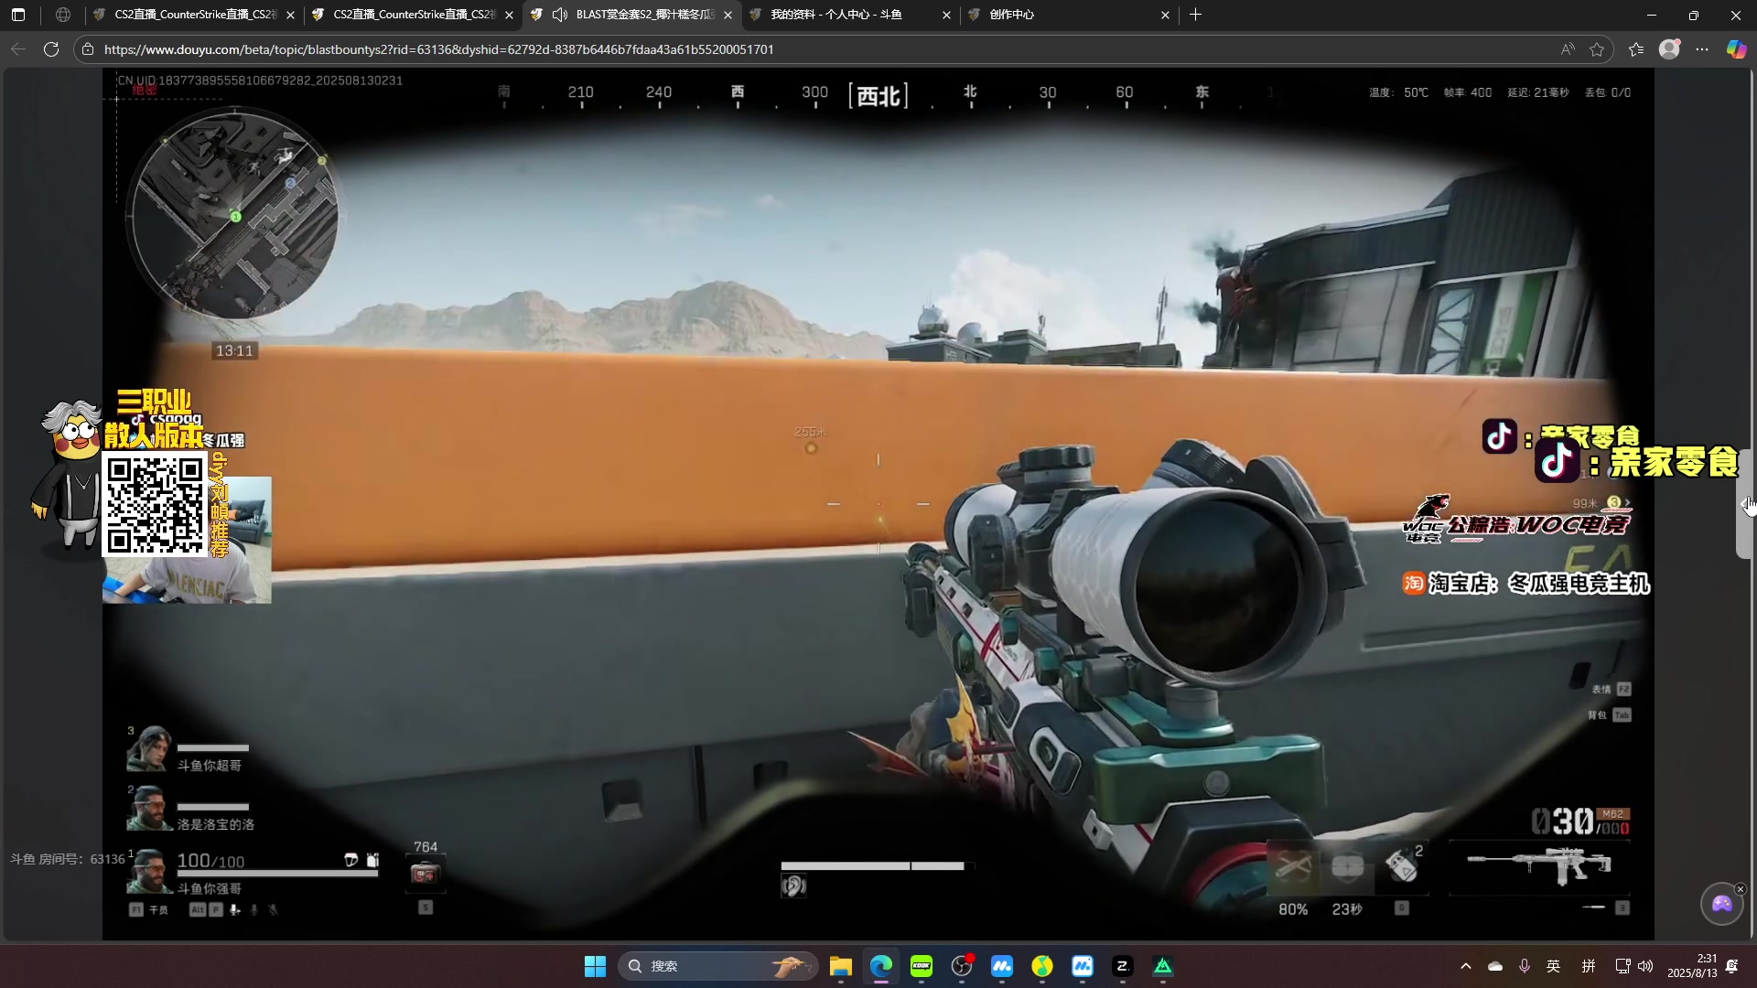Mute the BLAST赏金赛S2 tab via speaker icon
Image resolution: width=1757 pixels, height=988 pixels.
pos(560,15)
